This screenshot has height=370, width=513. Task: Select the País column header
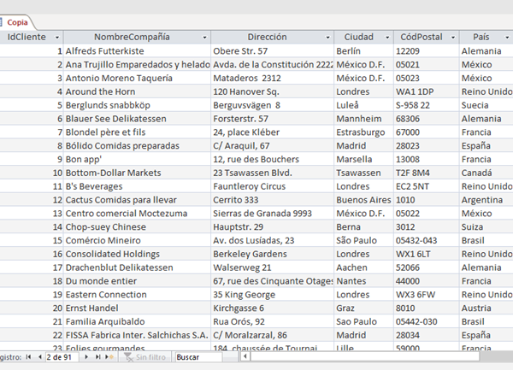click(x=481, y=38)
